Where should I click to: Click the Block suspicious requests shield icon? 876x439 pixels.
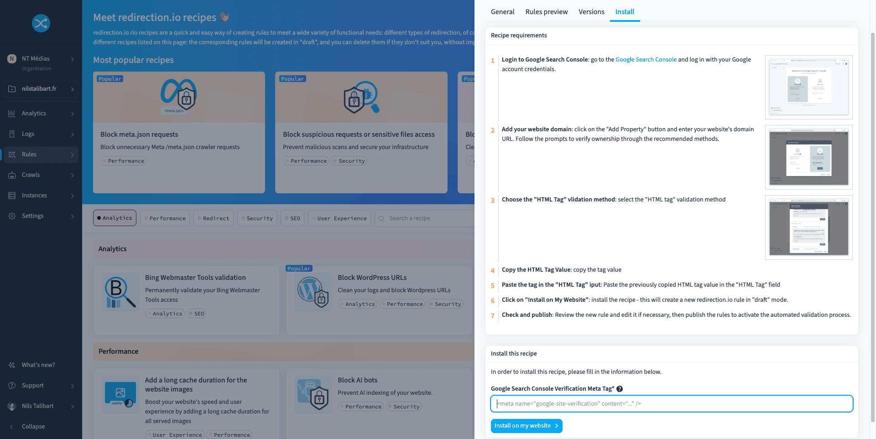[x=360, y=97]
